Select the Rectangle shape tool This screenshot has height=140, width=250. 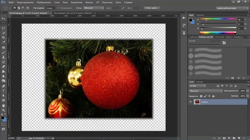pyautogui.click(x=4, y=100)
